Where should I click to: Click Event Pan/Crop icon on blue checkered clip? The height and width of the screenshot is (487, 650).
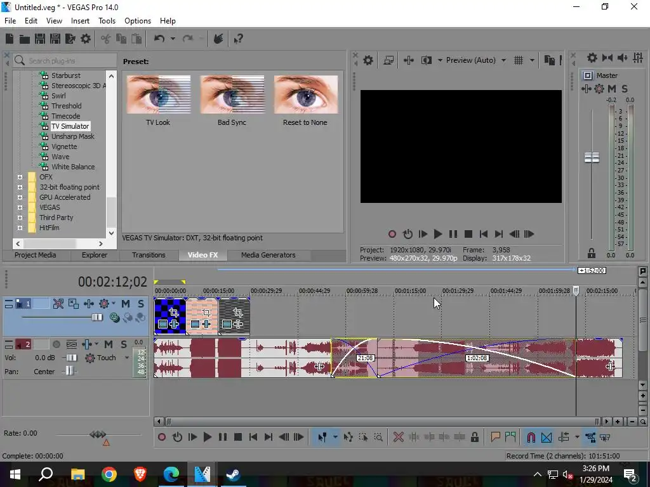pos(174,313)
